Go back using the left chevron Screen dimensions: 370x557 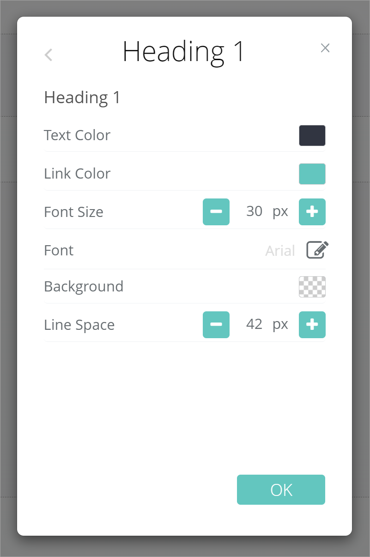point(49,55)
